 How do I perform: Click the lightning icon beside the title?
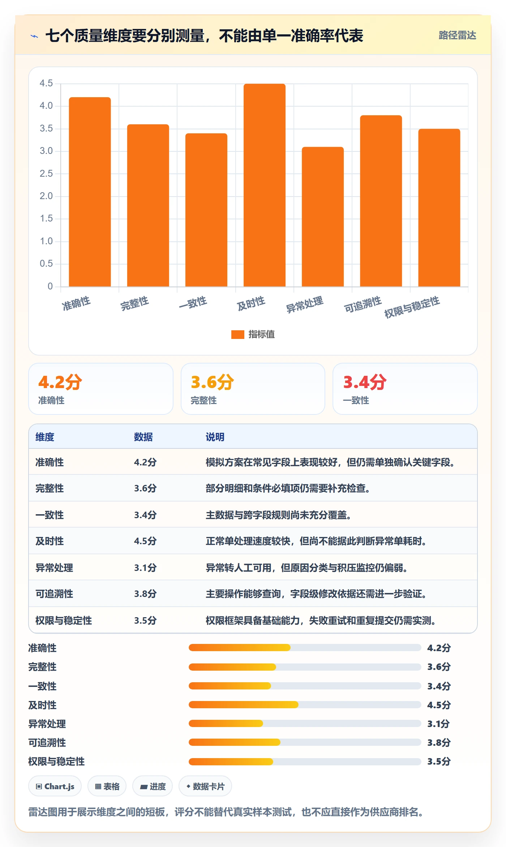tap(34, 36)
